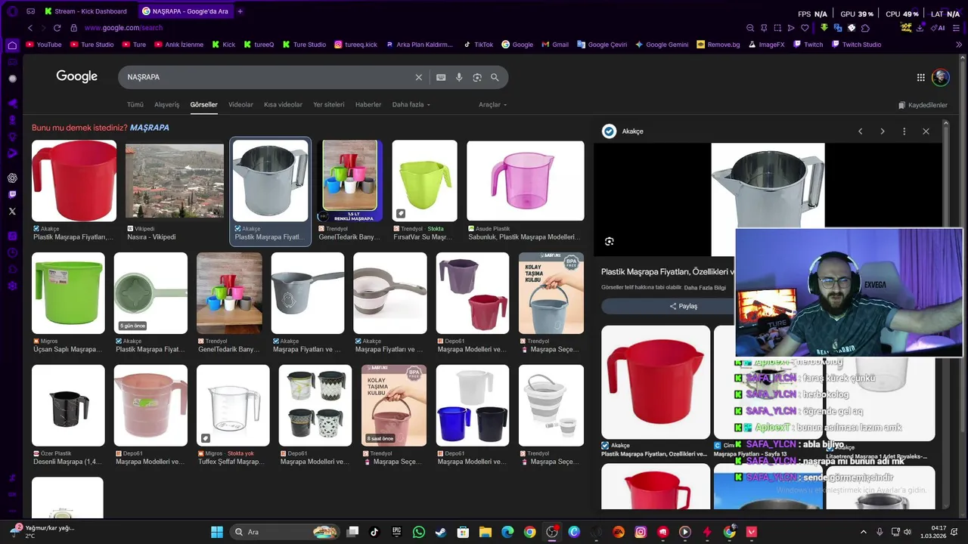
Task: Expand the Araçlar tools dropdown
Action: point(493,105)
